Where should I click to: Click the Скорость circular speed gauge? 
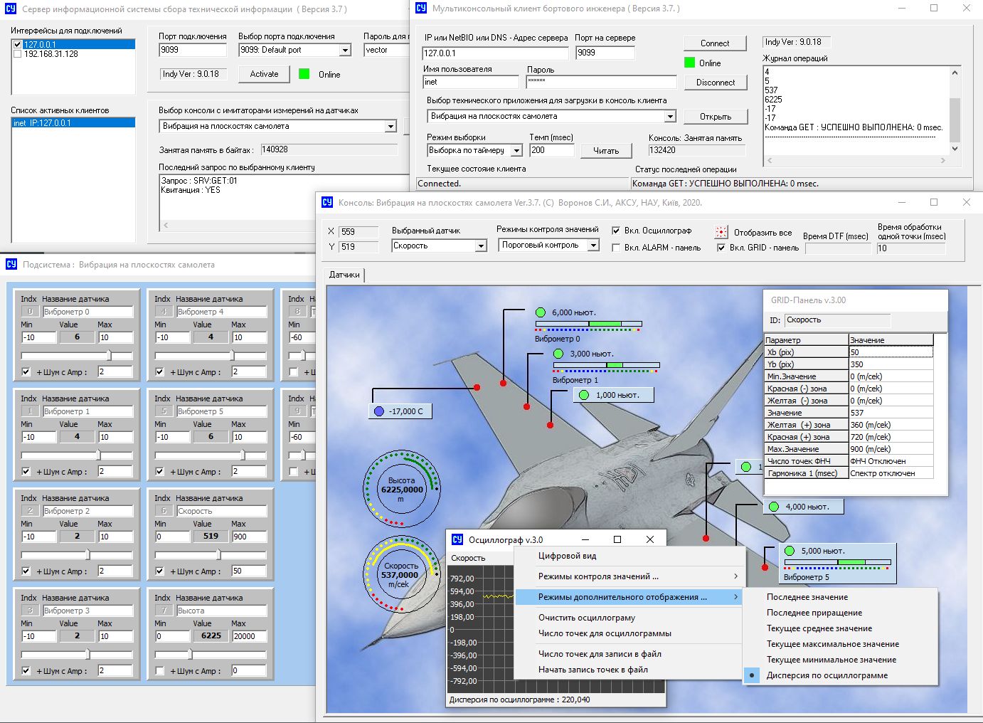pos(400,574)
